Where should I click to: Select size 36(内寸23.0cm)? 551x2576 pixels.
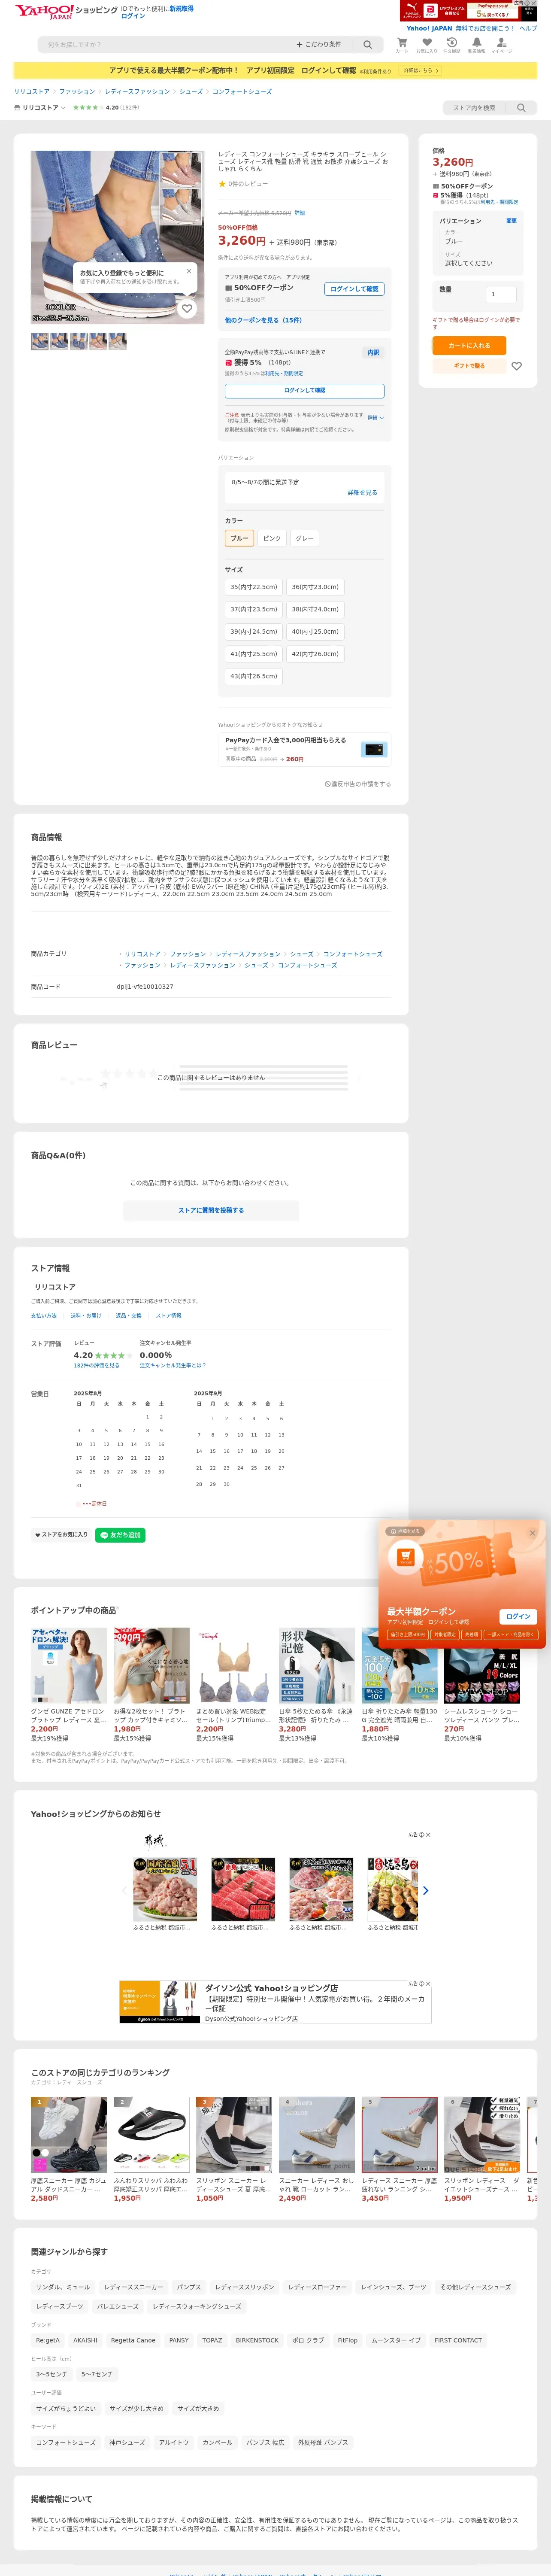pos(315,587)
